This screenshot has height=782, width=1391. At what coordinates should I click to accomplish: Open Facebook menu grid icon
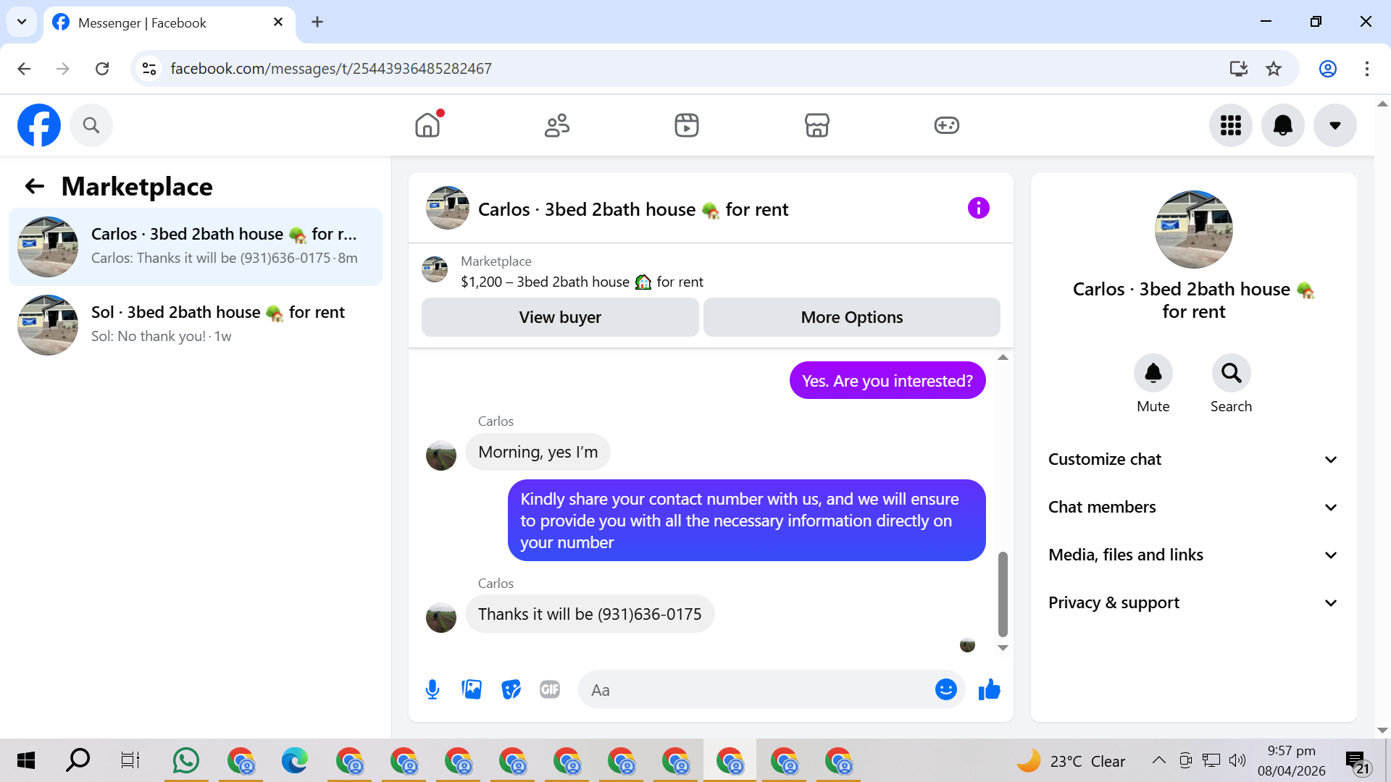(x=1230, y=125)
